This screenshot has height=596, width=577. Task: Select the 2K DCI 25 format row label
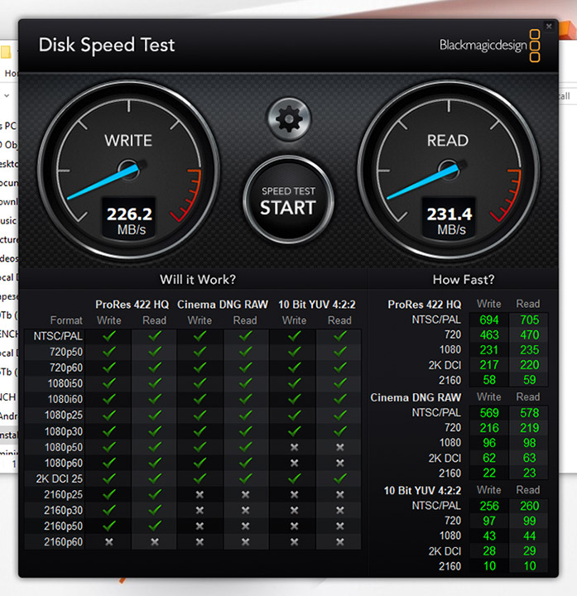point(60,478)
